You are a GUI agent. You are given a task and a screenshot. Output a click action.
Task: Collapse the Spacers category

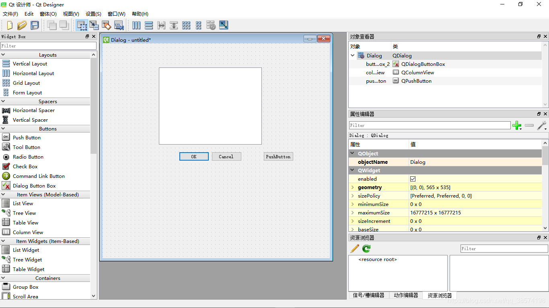(x=3, y=102)
